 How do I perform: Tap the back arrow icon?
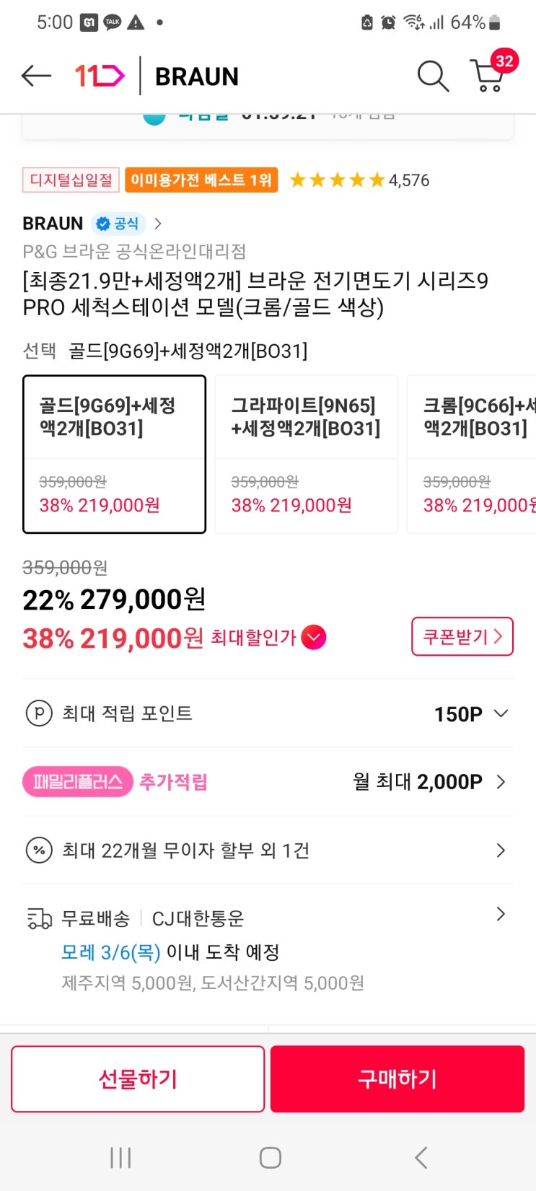tap(36, 76)
